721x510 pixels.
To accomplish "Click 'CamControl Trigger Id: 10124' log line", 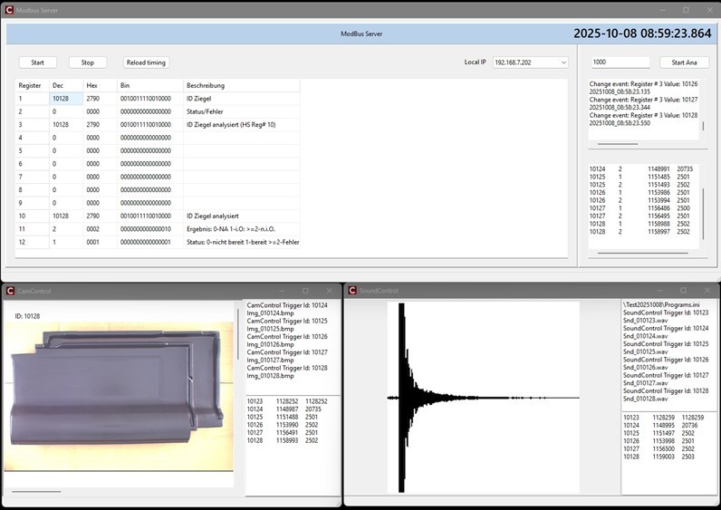I will click(x=287, y=305).
